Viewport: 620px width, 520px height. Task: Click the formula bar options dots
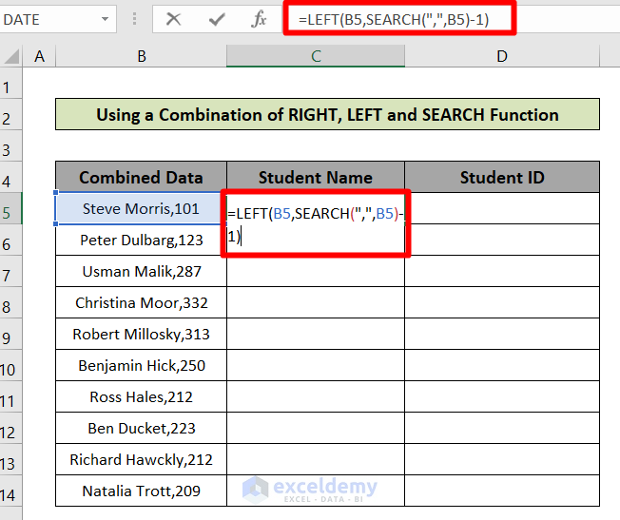(136, 19)
